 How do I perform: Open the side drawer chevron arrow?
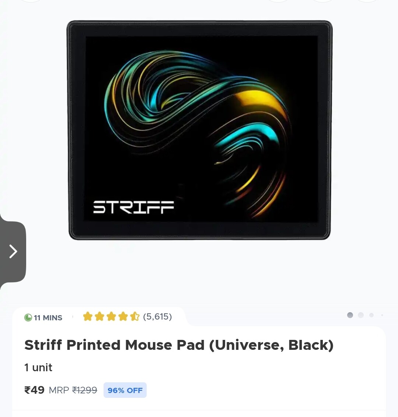[x=13, y=251]
